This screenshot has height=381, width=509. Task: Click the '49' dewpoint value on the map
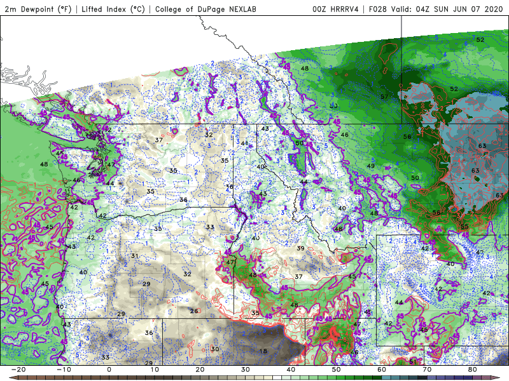pyautogui.click(x=370, y=166)
